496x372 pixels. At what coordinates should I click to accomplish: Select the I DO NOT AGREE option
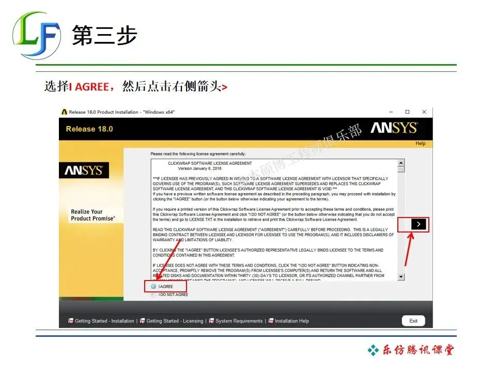[154, 295]
